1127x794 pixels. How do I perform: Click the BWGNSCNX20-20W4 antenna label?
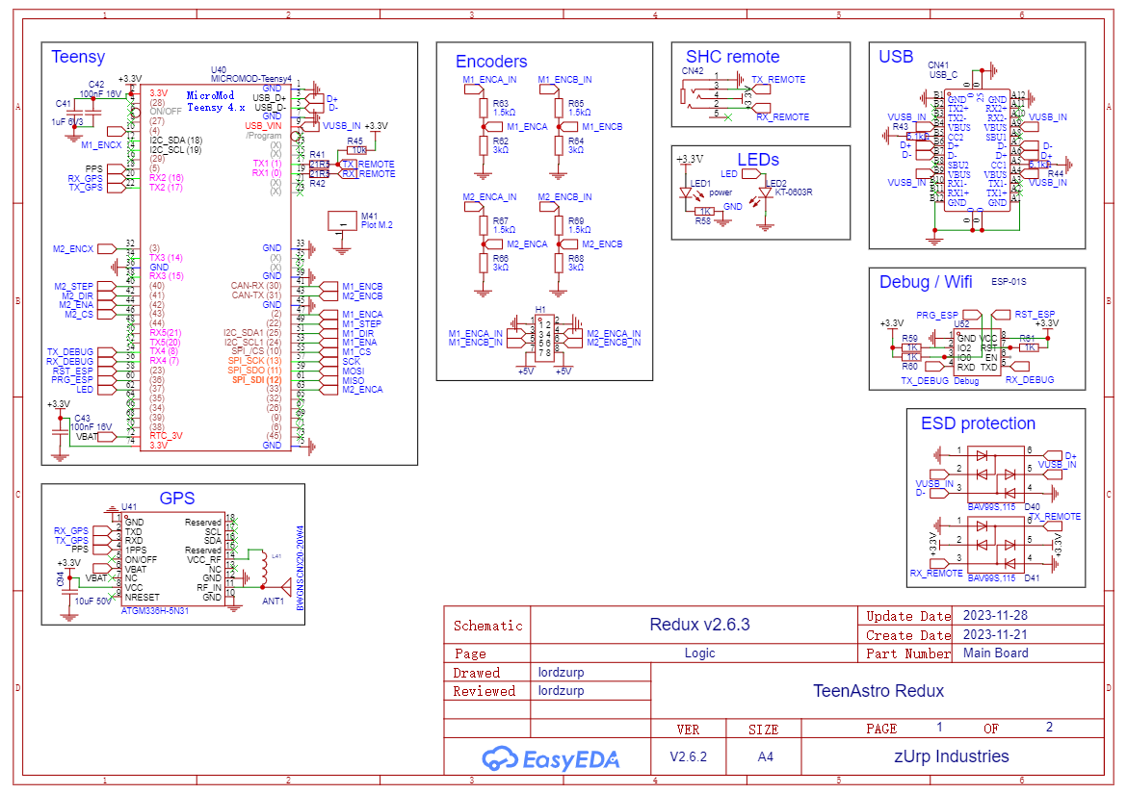[300, 569]
